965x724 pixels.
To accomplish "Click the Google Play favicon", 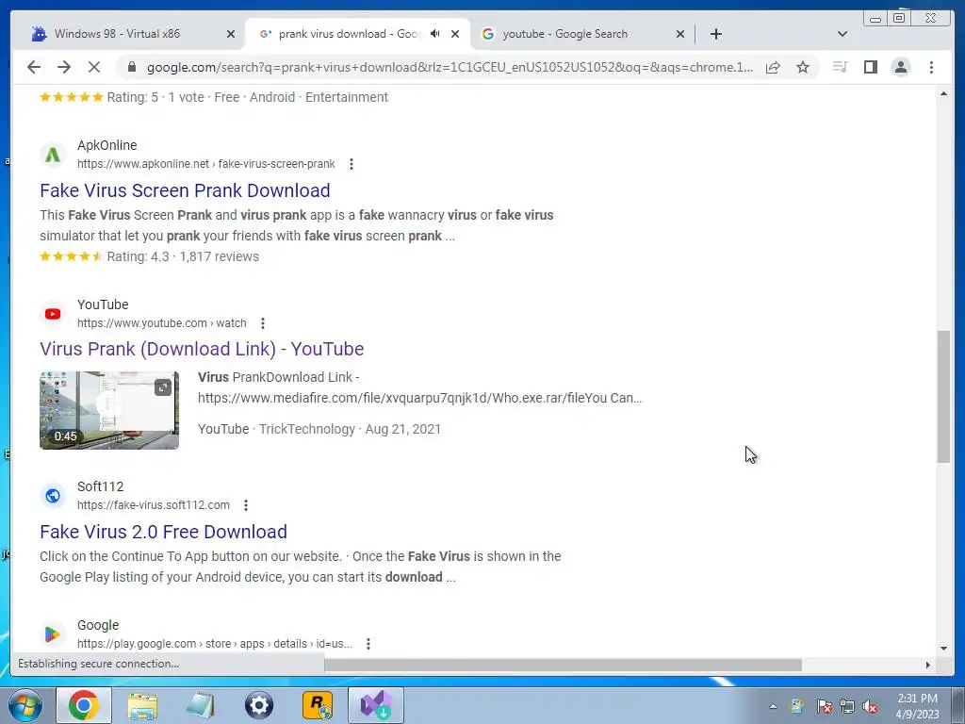I will [x=53, y=634].
